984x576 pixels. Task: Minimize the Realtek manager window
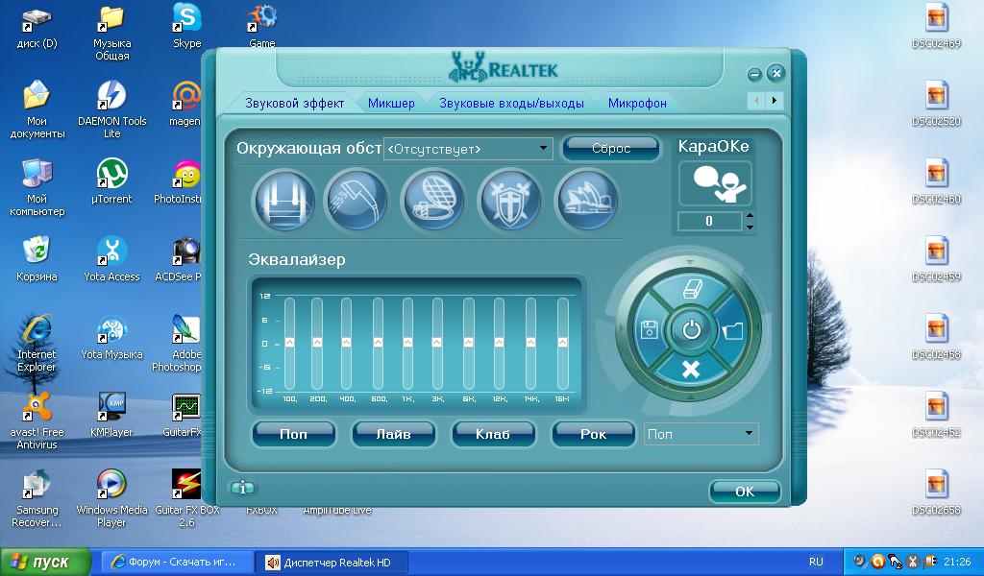[x=754, y=75]
